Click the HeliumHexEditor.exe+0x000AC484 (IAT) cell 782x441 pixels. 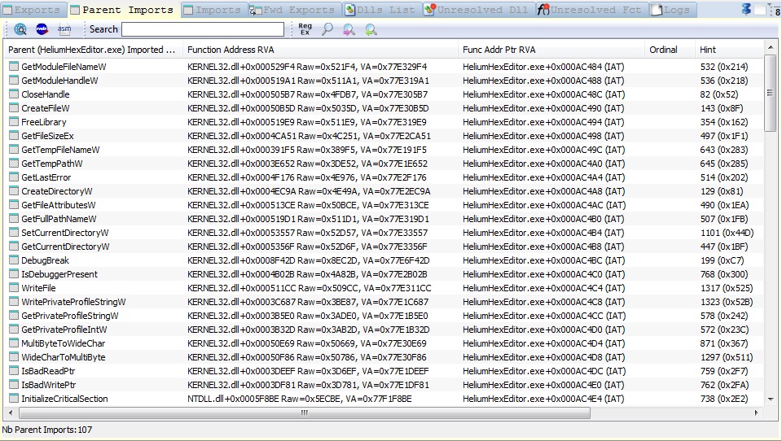point(543,66)
